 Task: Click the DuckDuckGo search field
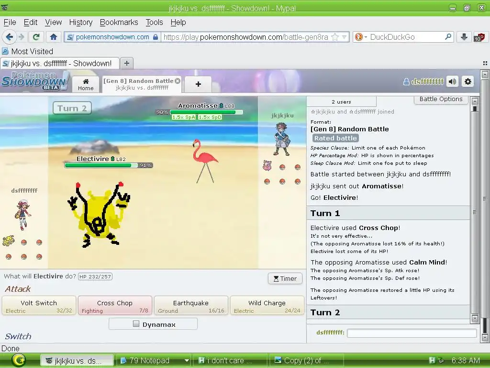pyautogui.click(x=406, y=37)
